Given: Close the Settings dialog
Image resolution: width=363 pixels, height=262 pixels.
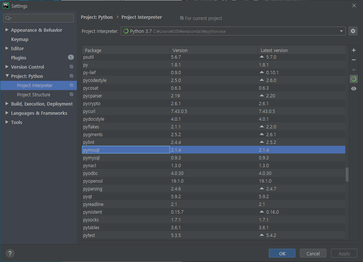Looking at the screenshot, I should 354,6.
